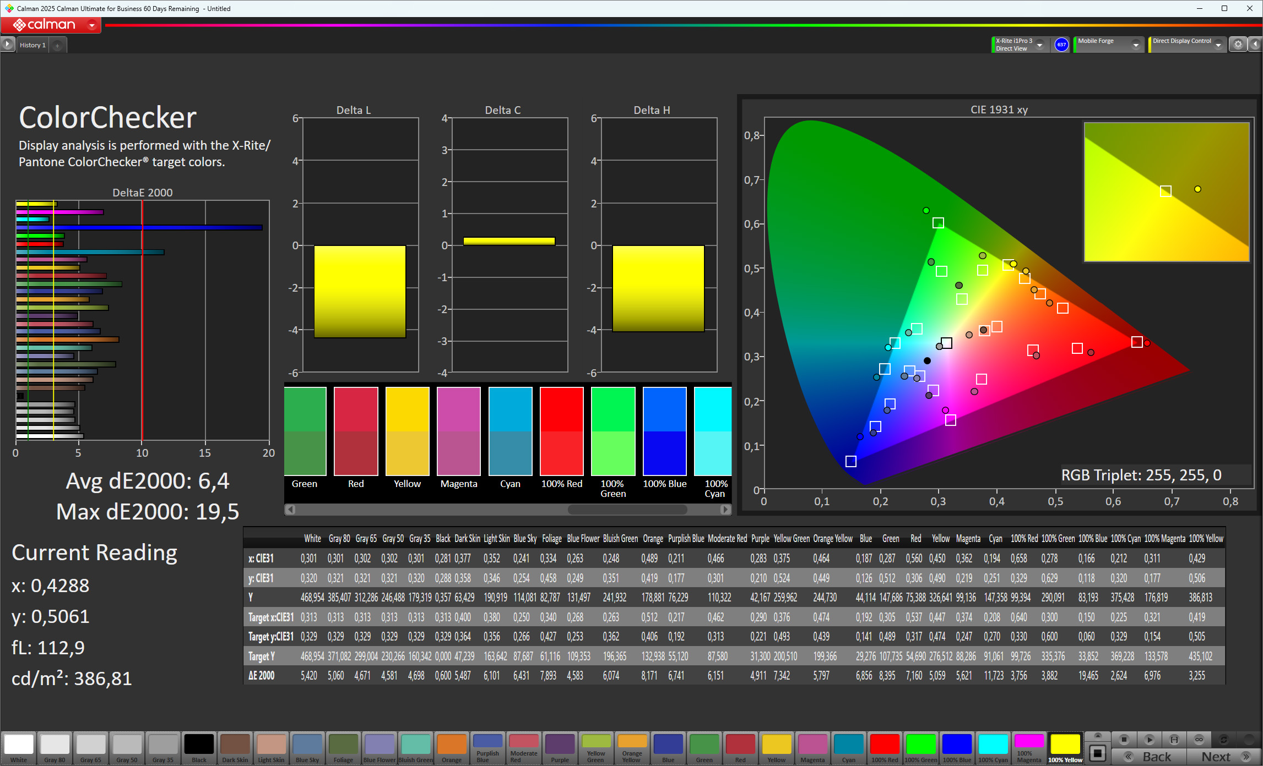This screenshot has width=1263, height=766.
Task: Toggle continuous read infinity icon
Action: (x=1199, y=740)
